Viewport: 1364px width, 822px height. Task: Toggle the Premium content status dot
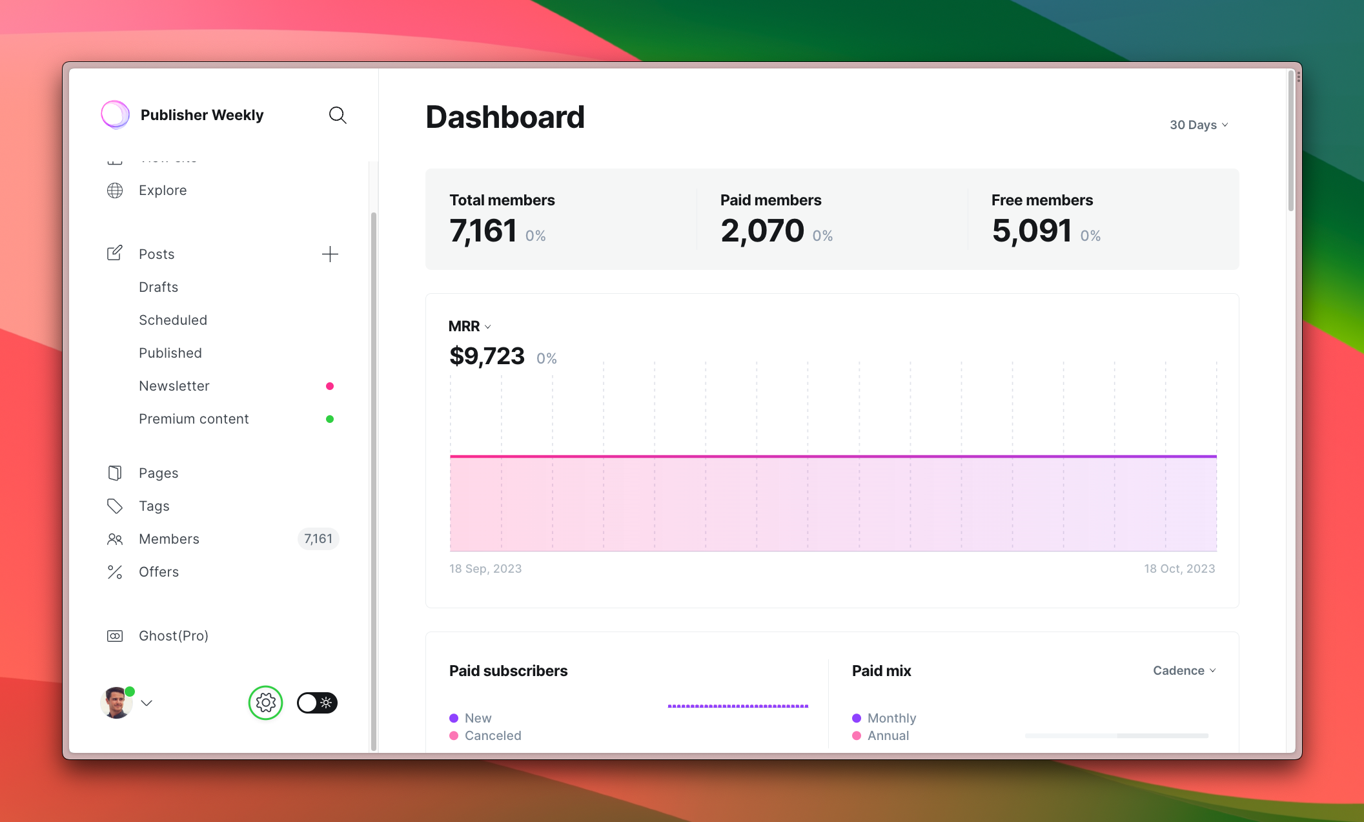pyautogui.click(x=331, y=419)
